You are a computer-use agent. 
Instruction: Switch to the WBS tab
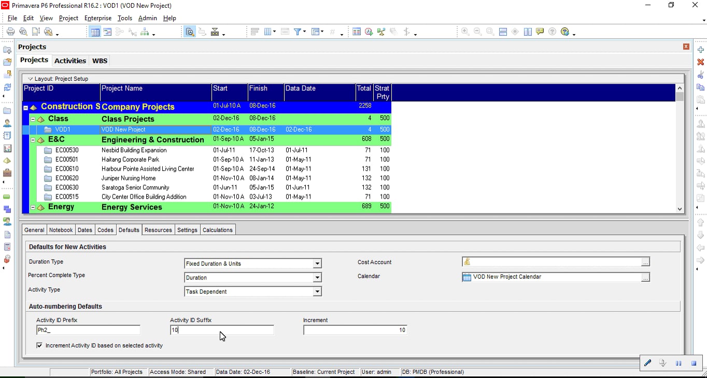(100, 61)
